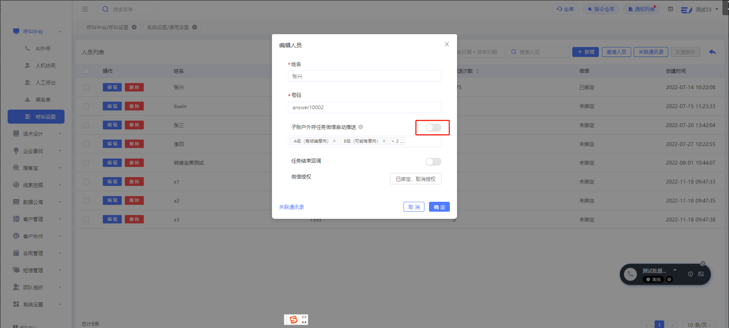Click the info icon beside 微信自动推送 label
The width and height of the screenshot is (729, 328).
click(x=361, y=127)
